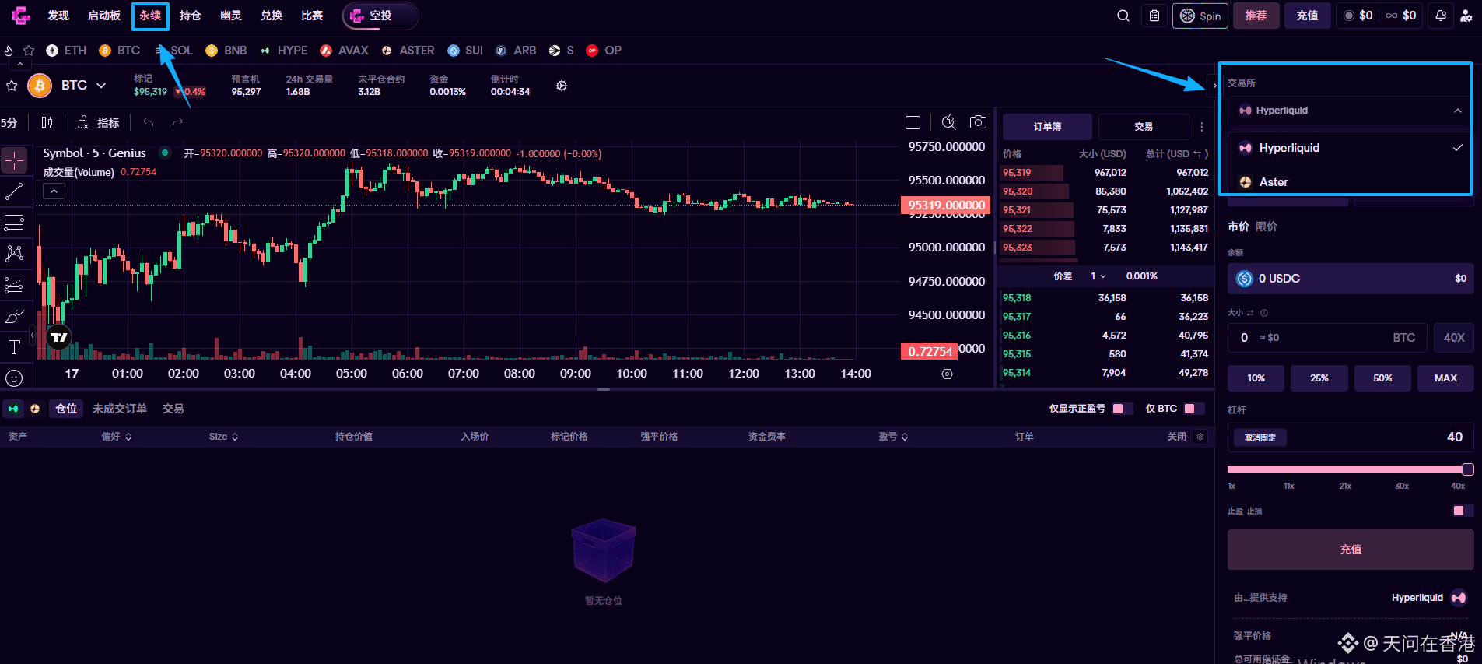Viewport: 1482px width, 664px height.
Task: Select the trend line drawing tool
Action: pos(14,191)
